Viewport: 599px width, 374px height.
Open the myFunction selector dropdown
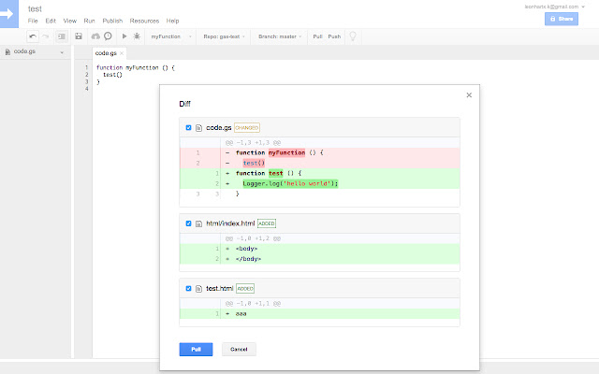[168, 36]
